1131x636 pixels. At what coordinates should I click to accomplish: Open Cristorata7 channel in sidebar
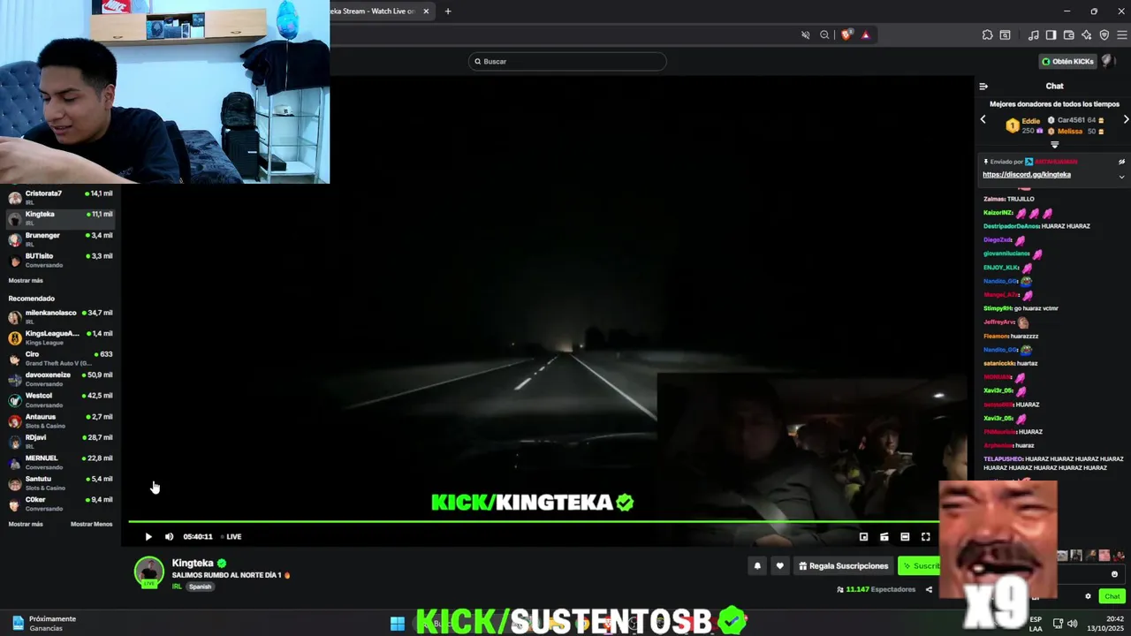pyautogui.click(x=60, y=197)
